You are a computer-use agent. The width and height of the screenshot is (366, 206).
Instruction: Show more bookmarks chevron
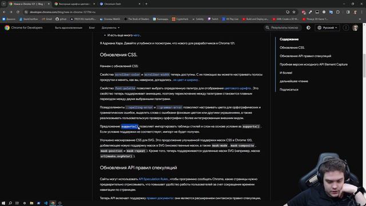click(360, 19)
